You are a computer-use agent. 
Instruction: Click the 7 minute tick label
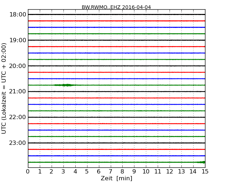click(110, 172)
